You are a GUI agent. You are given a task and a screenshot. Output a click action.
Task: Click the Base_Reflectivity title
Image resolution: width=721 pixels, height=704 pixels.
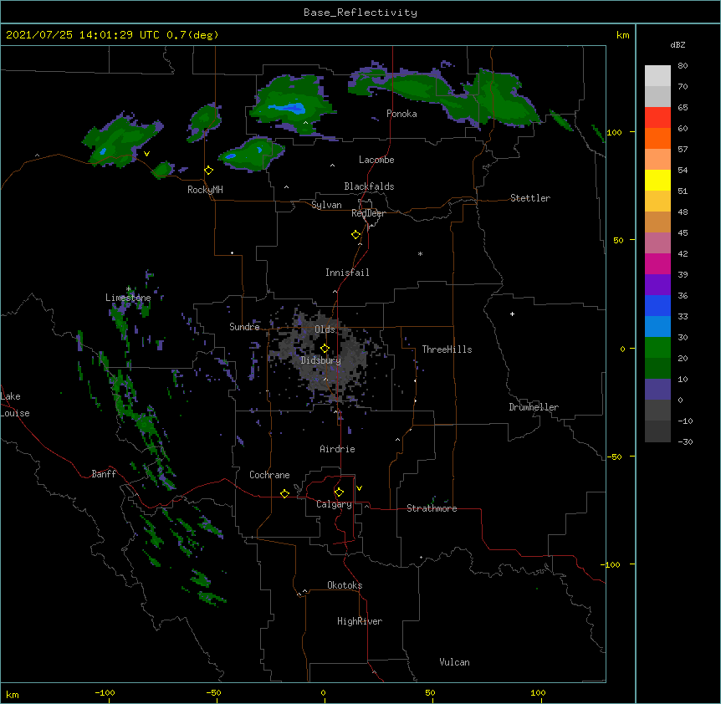360,13
